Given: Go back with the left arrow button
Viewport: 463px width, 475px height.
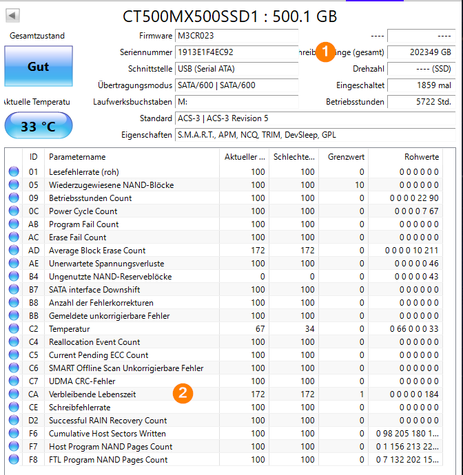Looking at the screenshot, I should (12, 15).
